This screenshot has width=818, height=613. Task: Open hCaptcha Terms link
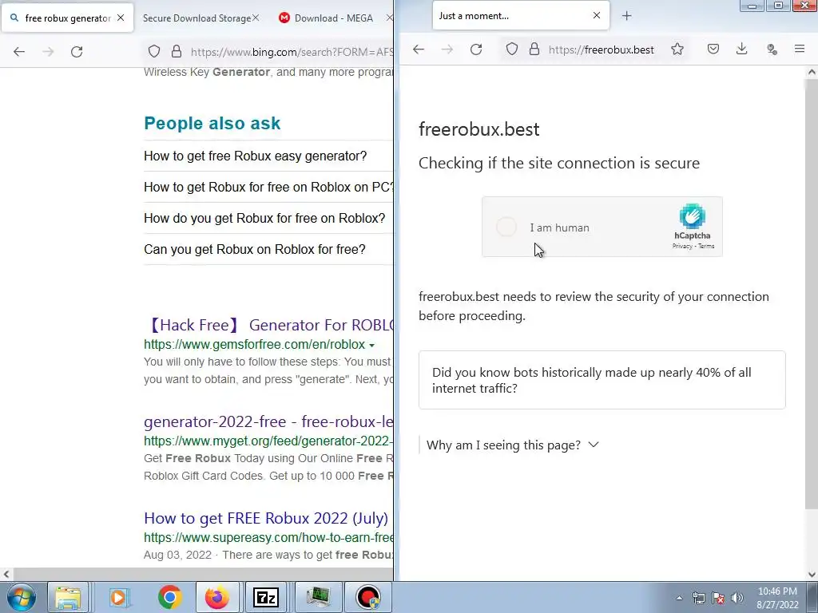coord(706,246)
